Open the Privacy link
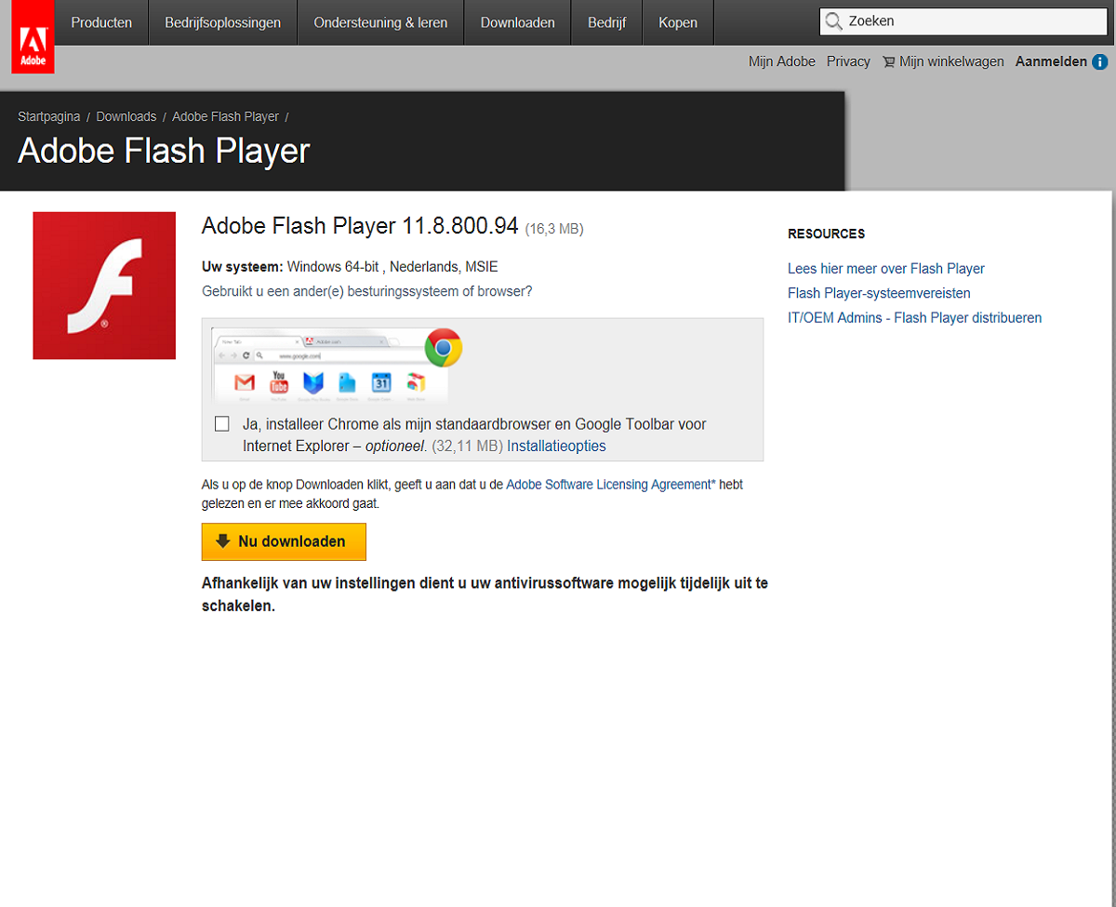Viewport: 1116px width, 907px height. [848, 61]
